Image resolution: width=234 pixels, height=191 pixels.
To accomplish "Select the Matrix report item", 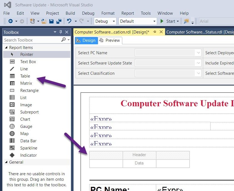I will point(37,83).
